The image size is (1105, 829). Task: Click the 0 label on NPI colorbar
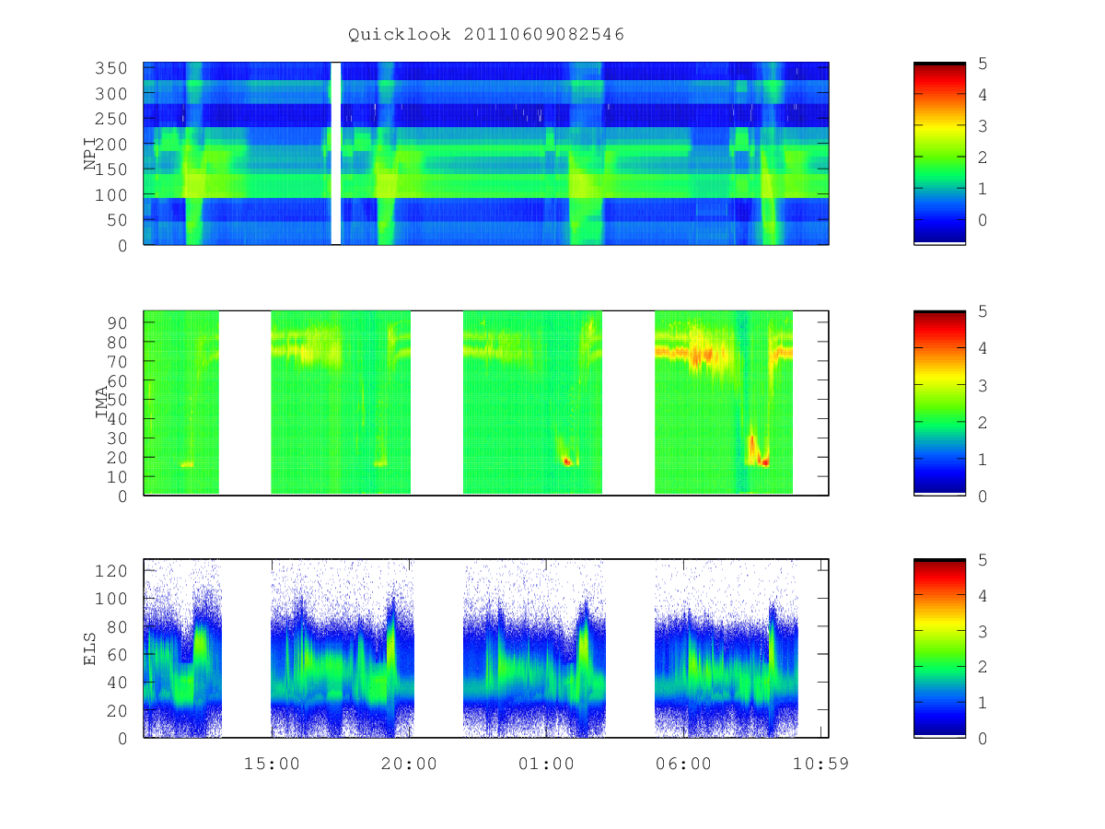[x=983, y=219]
